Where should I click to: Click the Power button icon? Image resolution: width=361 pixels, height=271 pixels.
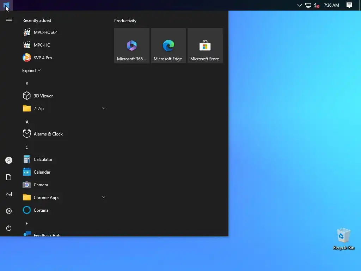(9, 228)
